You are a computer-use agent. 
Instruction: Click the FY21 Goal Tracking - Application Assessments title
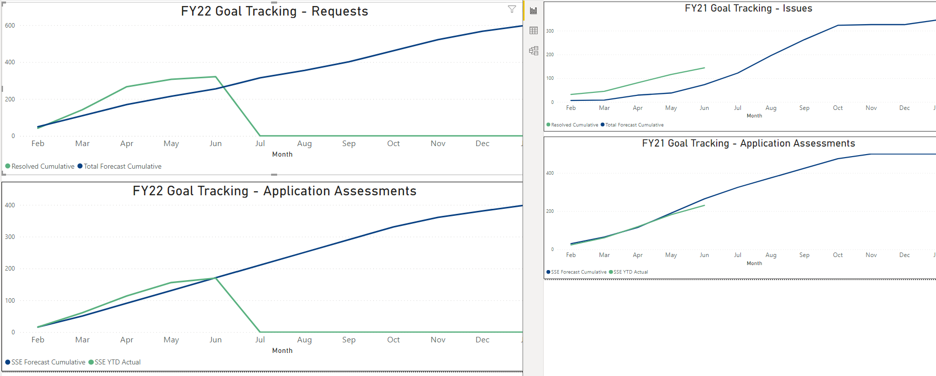748,143
